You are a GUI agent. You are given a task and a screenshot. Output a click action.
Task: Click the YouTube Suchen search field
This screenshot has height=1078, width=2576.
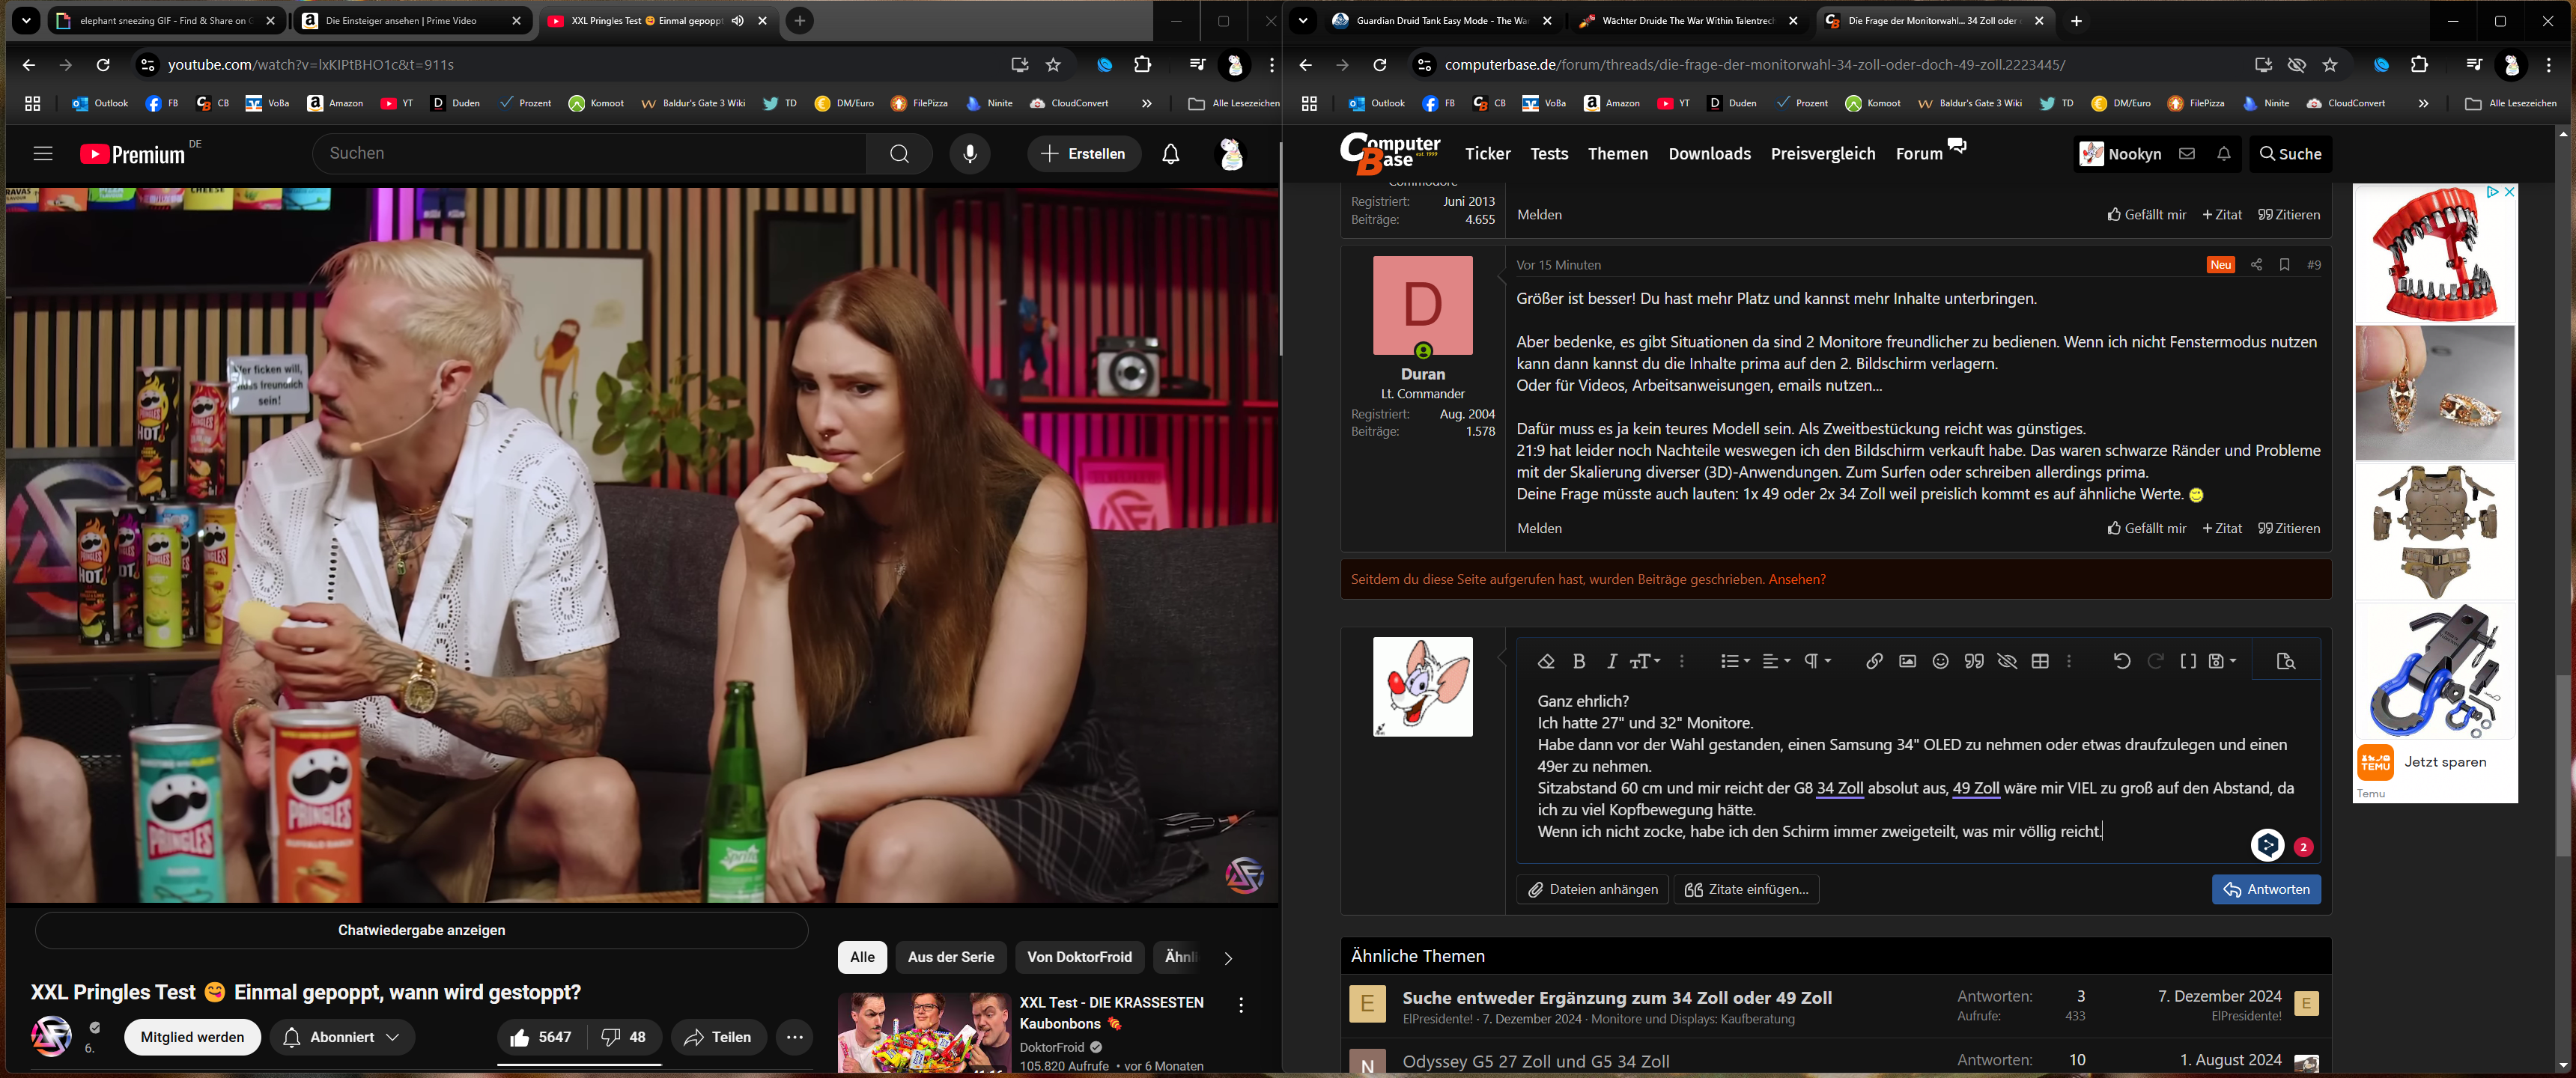click(x=590, y=154)
